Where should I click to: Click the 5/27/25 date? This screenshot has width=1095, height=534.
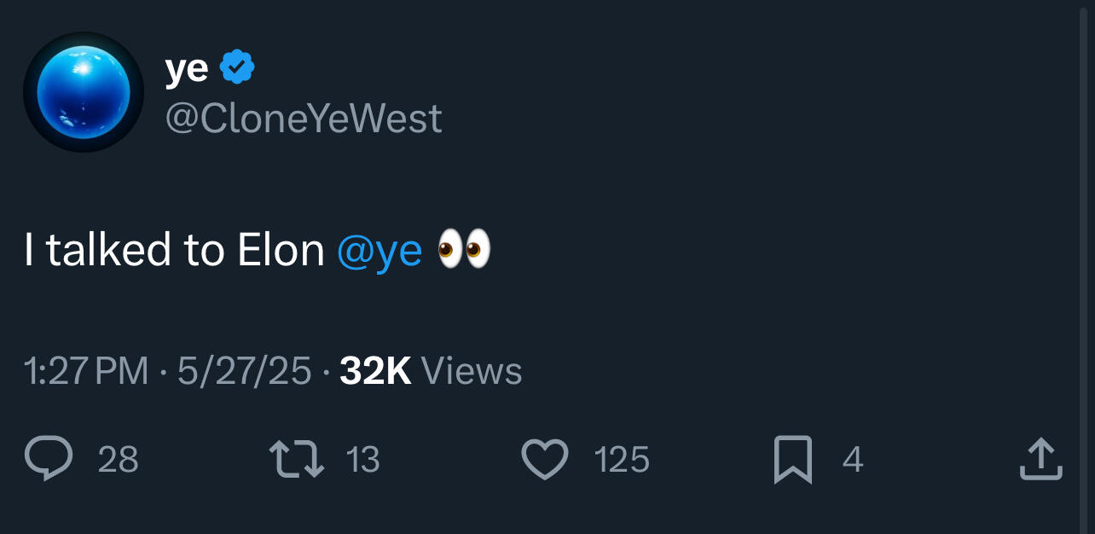[x=244, y=371]
